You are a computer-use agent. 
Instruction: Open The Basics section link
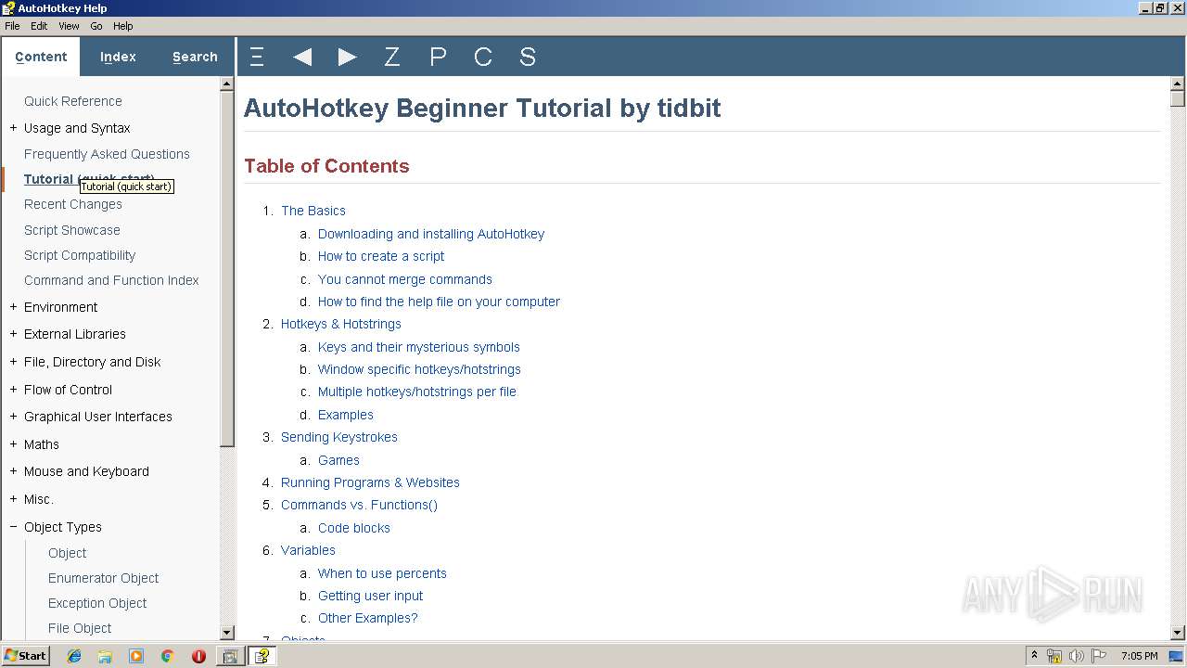pyautogui.click(x=313, y=211)
